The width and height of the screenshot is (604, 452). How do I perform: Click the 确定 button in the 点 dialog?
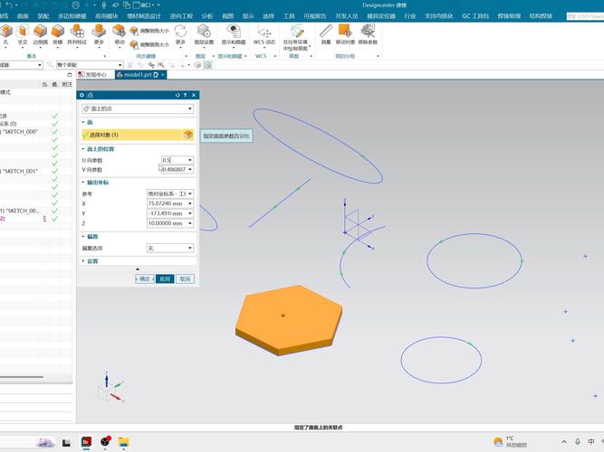[145, 279]
